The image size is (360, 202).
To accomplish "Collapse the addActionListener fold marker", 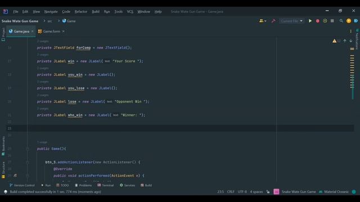I will pyautogui.click(x=28, y=162).
